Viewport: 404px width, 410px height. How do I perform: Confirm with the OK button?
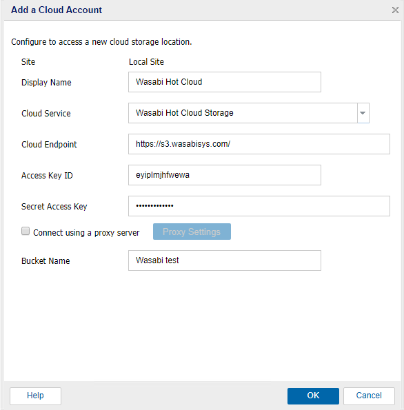313,396
